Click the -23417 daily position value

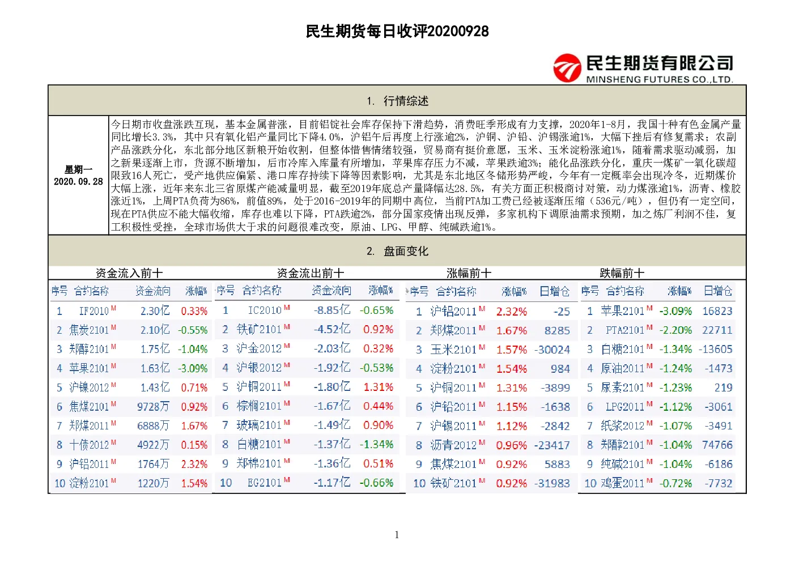coord(552,445)
